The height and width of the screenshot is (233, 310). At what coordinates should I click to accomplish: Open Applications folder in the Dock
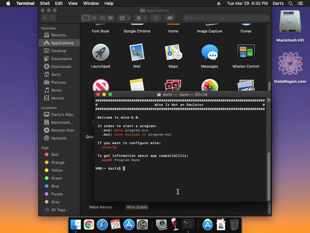tap(207, 225)
